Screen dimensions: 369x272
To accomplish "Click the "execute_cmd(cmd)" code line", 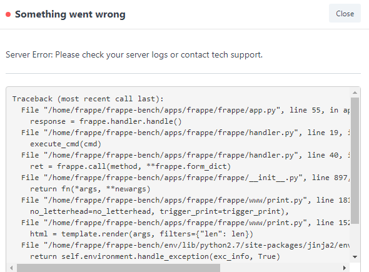I will [x=66, y=144].
